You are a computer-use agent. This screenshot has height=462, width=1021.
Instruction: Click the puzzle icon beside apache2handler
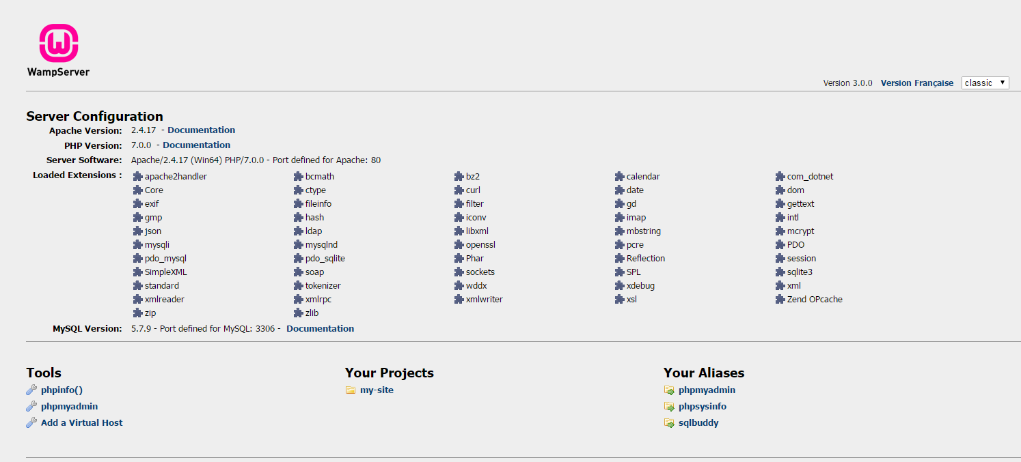pos(138,176)
